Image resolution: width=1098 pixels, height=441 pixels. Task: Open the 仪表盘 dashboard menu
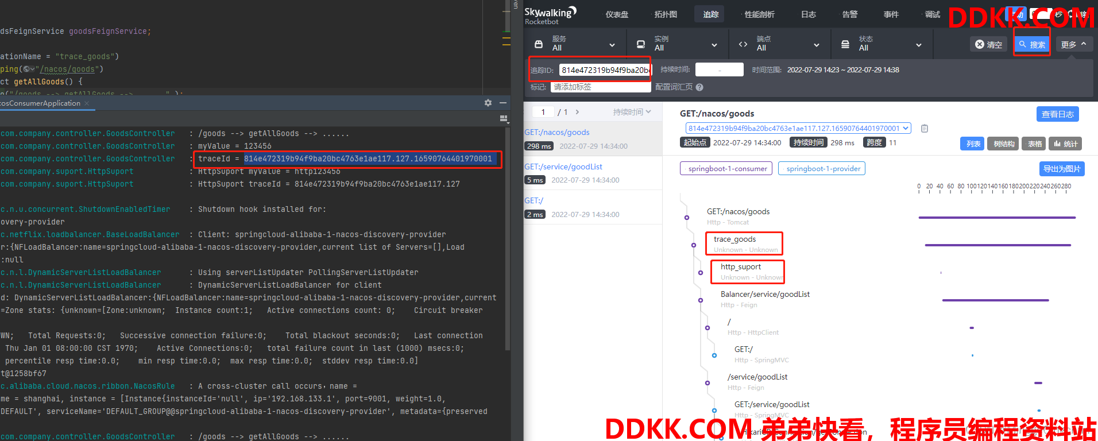pyautogui.click(x=617, y=14)
